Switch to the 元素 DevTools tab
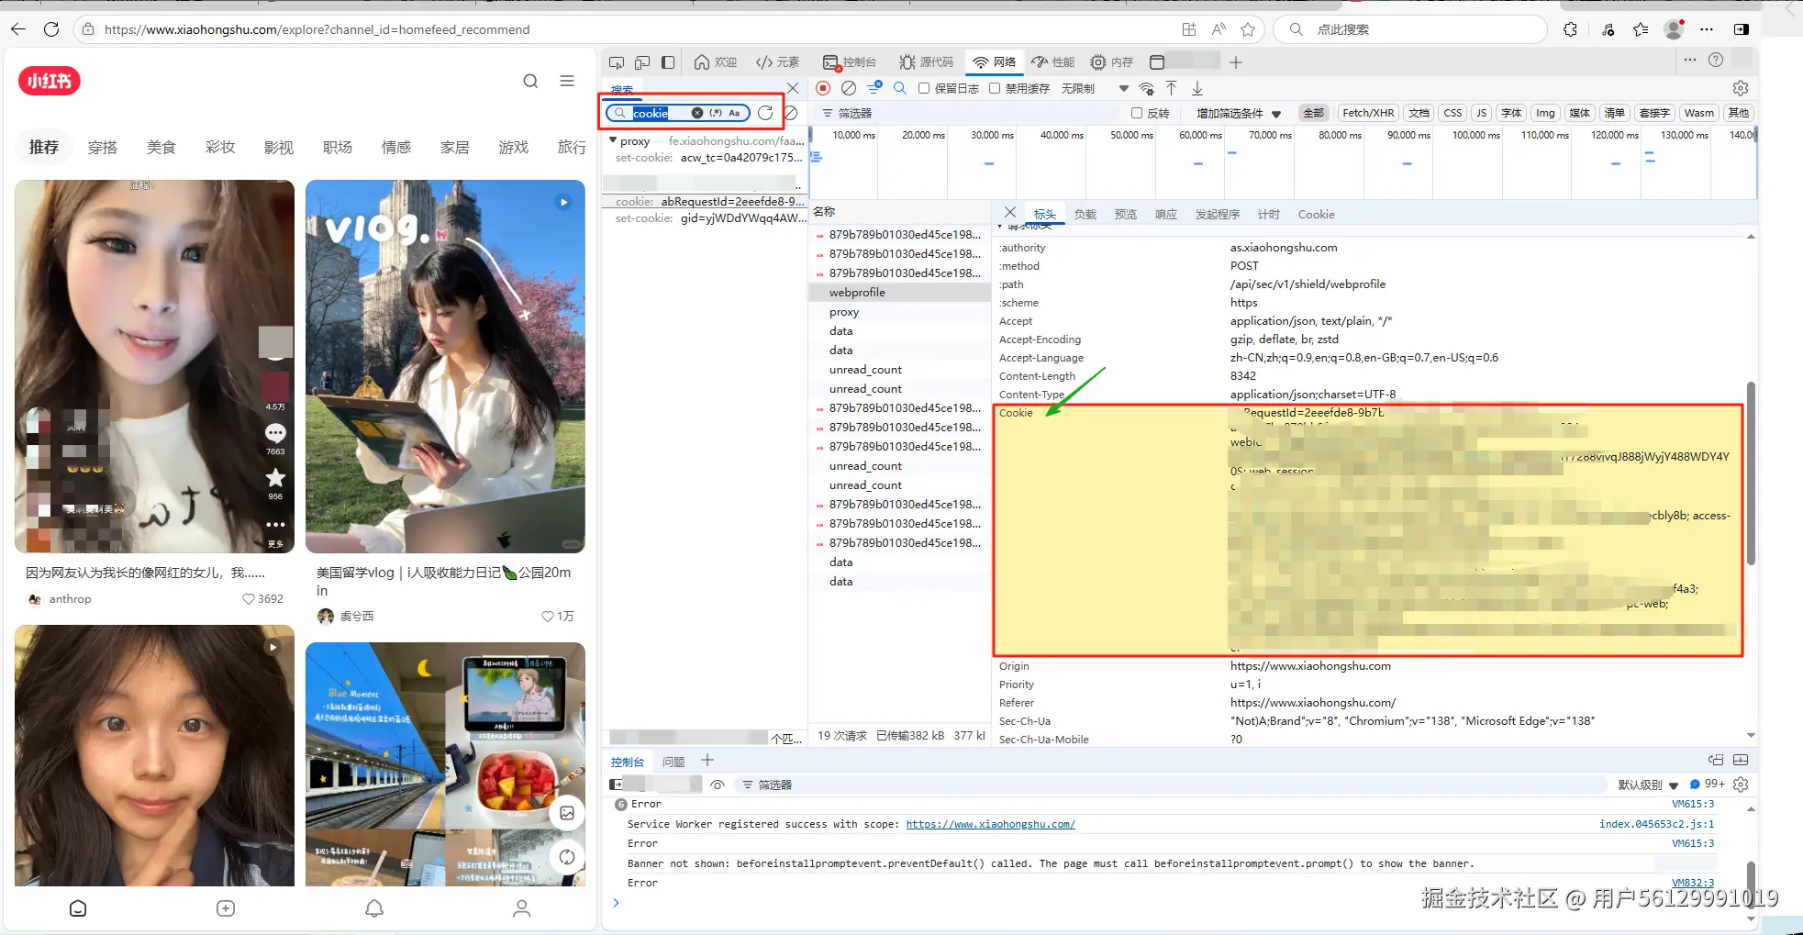The width and height of the screenshot is (1803, 935). coord(776,62)
